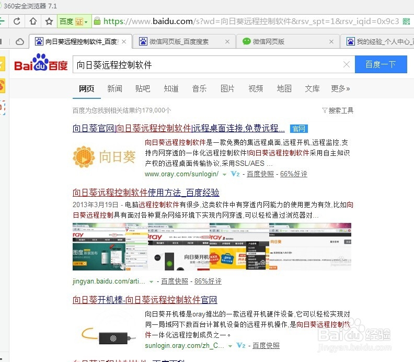Open 搜索工具 filter options
Viewport: 414px width, 362px height.
pos(338,110)
